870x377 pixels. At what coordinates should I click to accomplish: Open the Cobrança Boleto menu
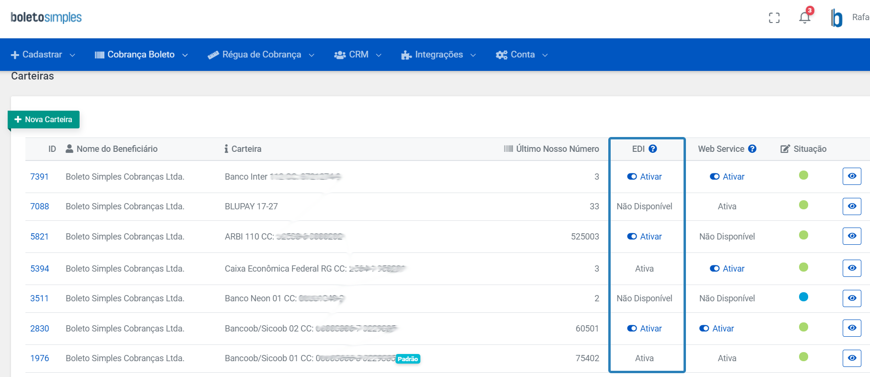click(x=141, y=55)
